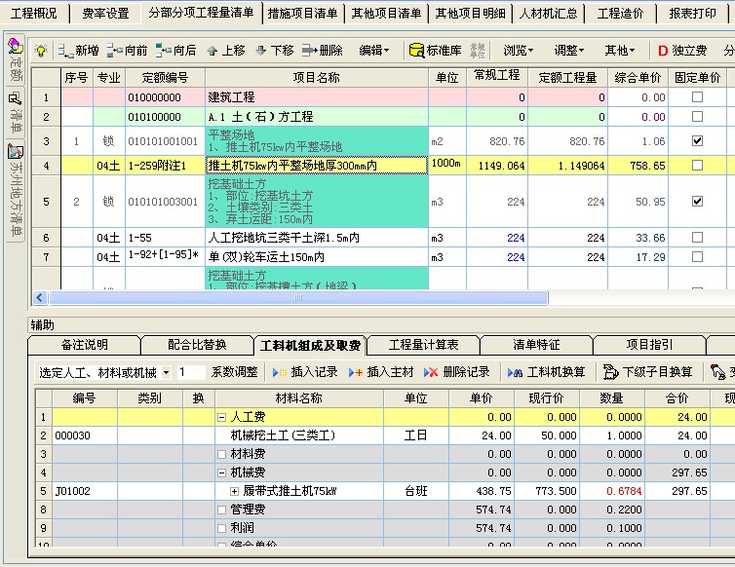Click the horizontal scrollbar thumb of list table

tap(298, 297)
